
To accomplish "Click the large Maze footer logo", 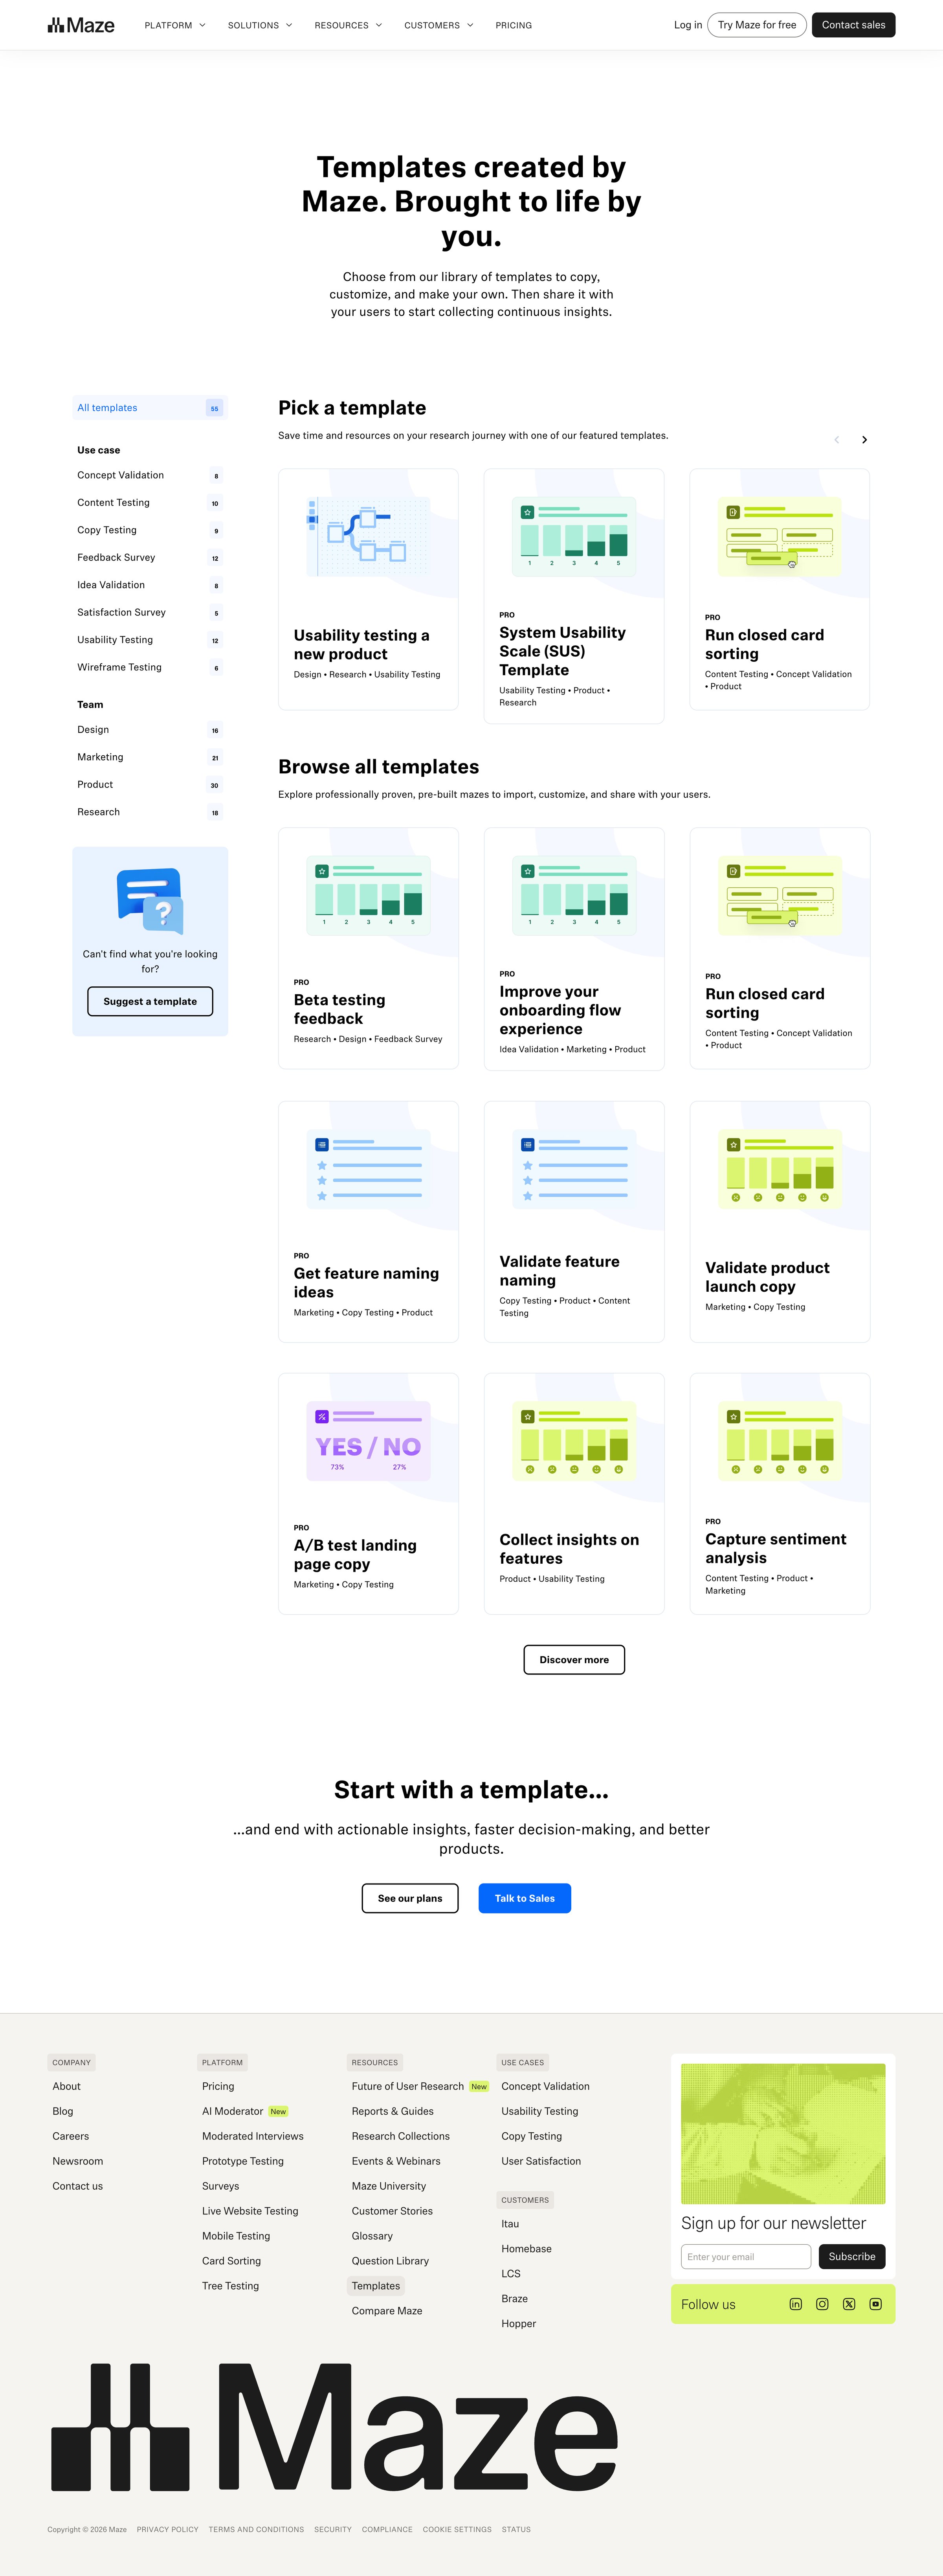I will tap(334, 2427).
